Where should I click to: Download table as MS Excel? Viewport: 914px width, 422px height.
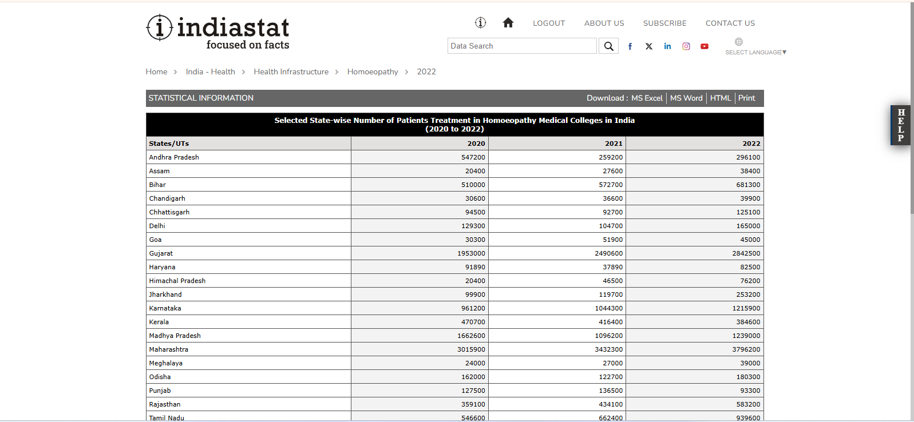(647, 98)
